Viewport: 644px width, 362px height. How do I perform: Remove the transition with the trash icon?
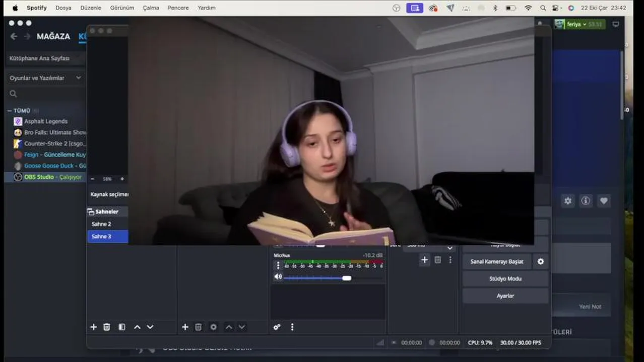pyautogui.click(x=438, y=260)
